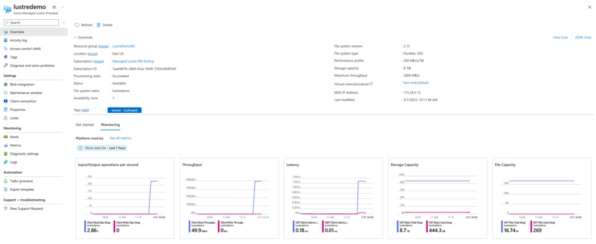Click the Maintenance window clock icon
596x244 pixels.
6,92
